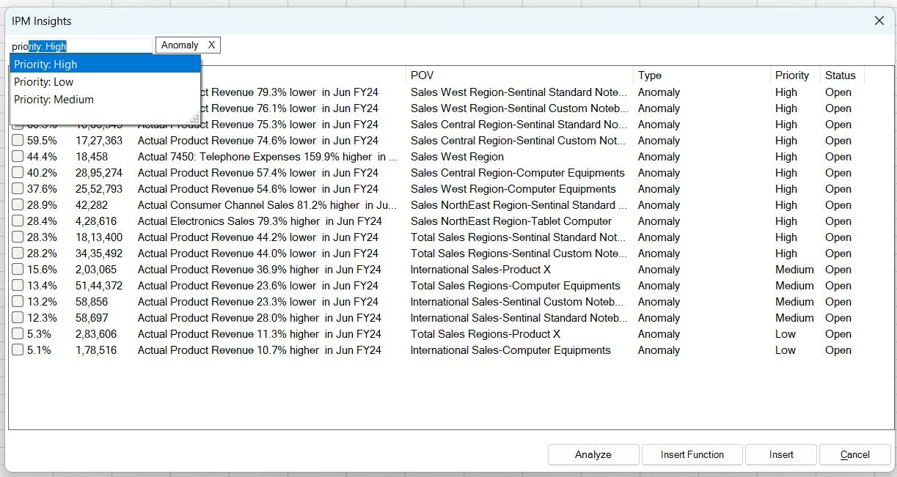The image size is (897, 477).
Task: Click the Insert Function button
Action: pyautogui.click(x=692, y=455)
